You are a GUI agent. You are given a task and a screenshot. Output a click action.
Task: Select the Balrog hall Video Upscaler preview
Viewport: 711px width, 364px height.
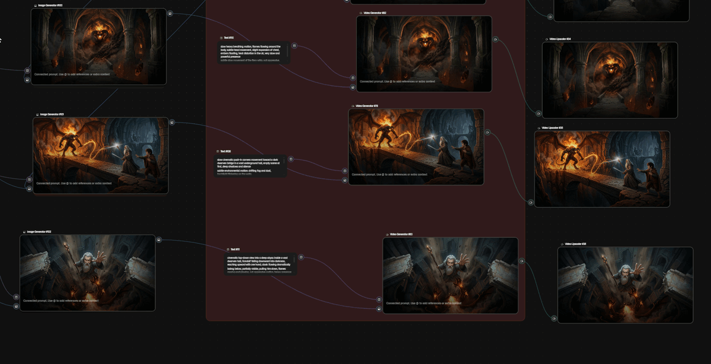610,80
